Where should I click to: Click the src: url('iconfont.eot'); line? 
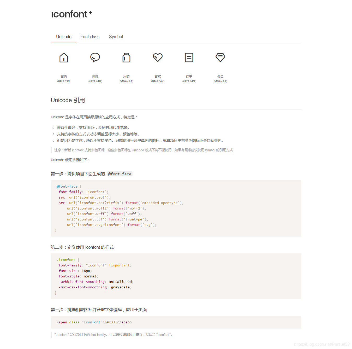point(85,197)
